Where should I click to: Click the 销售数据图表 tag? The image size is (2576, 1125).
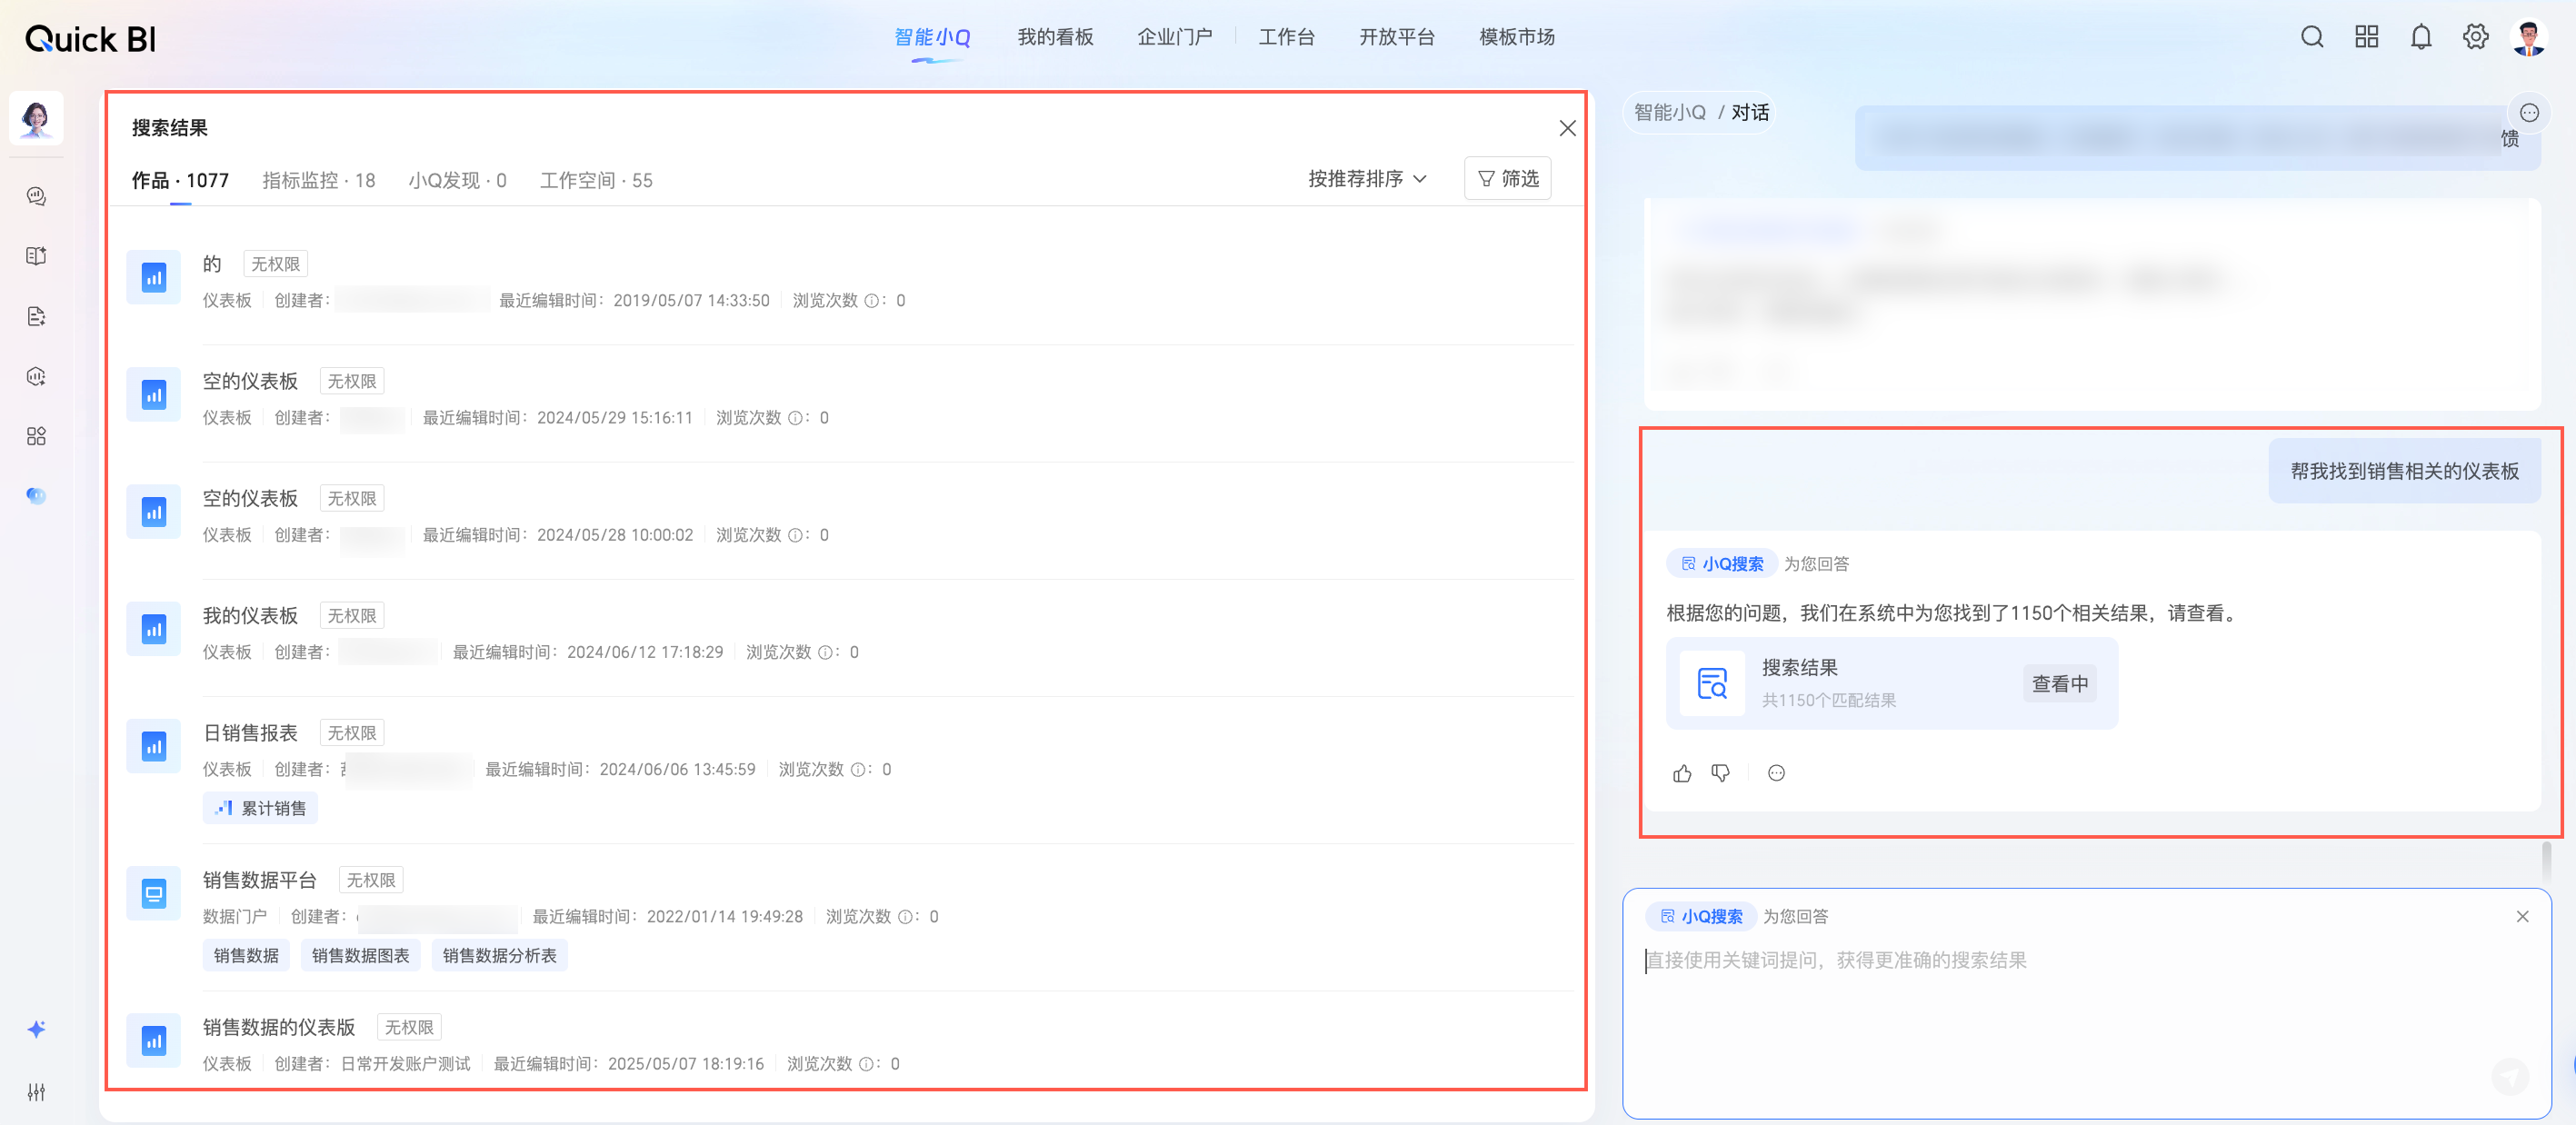tap(360, 955)
